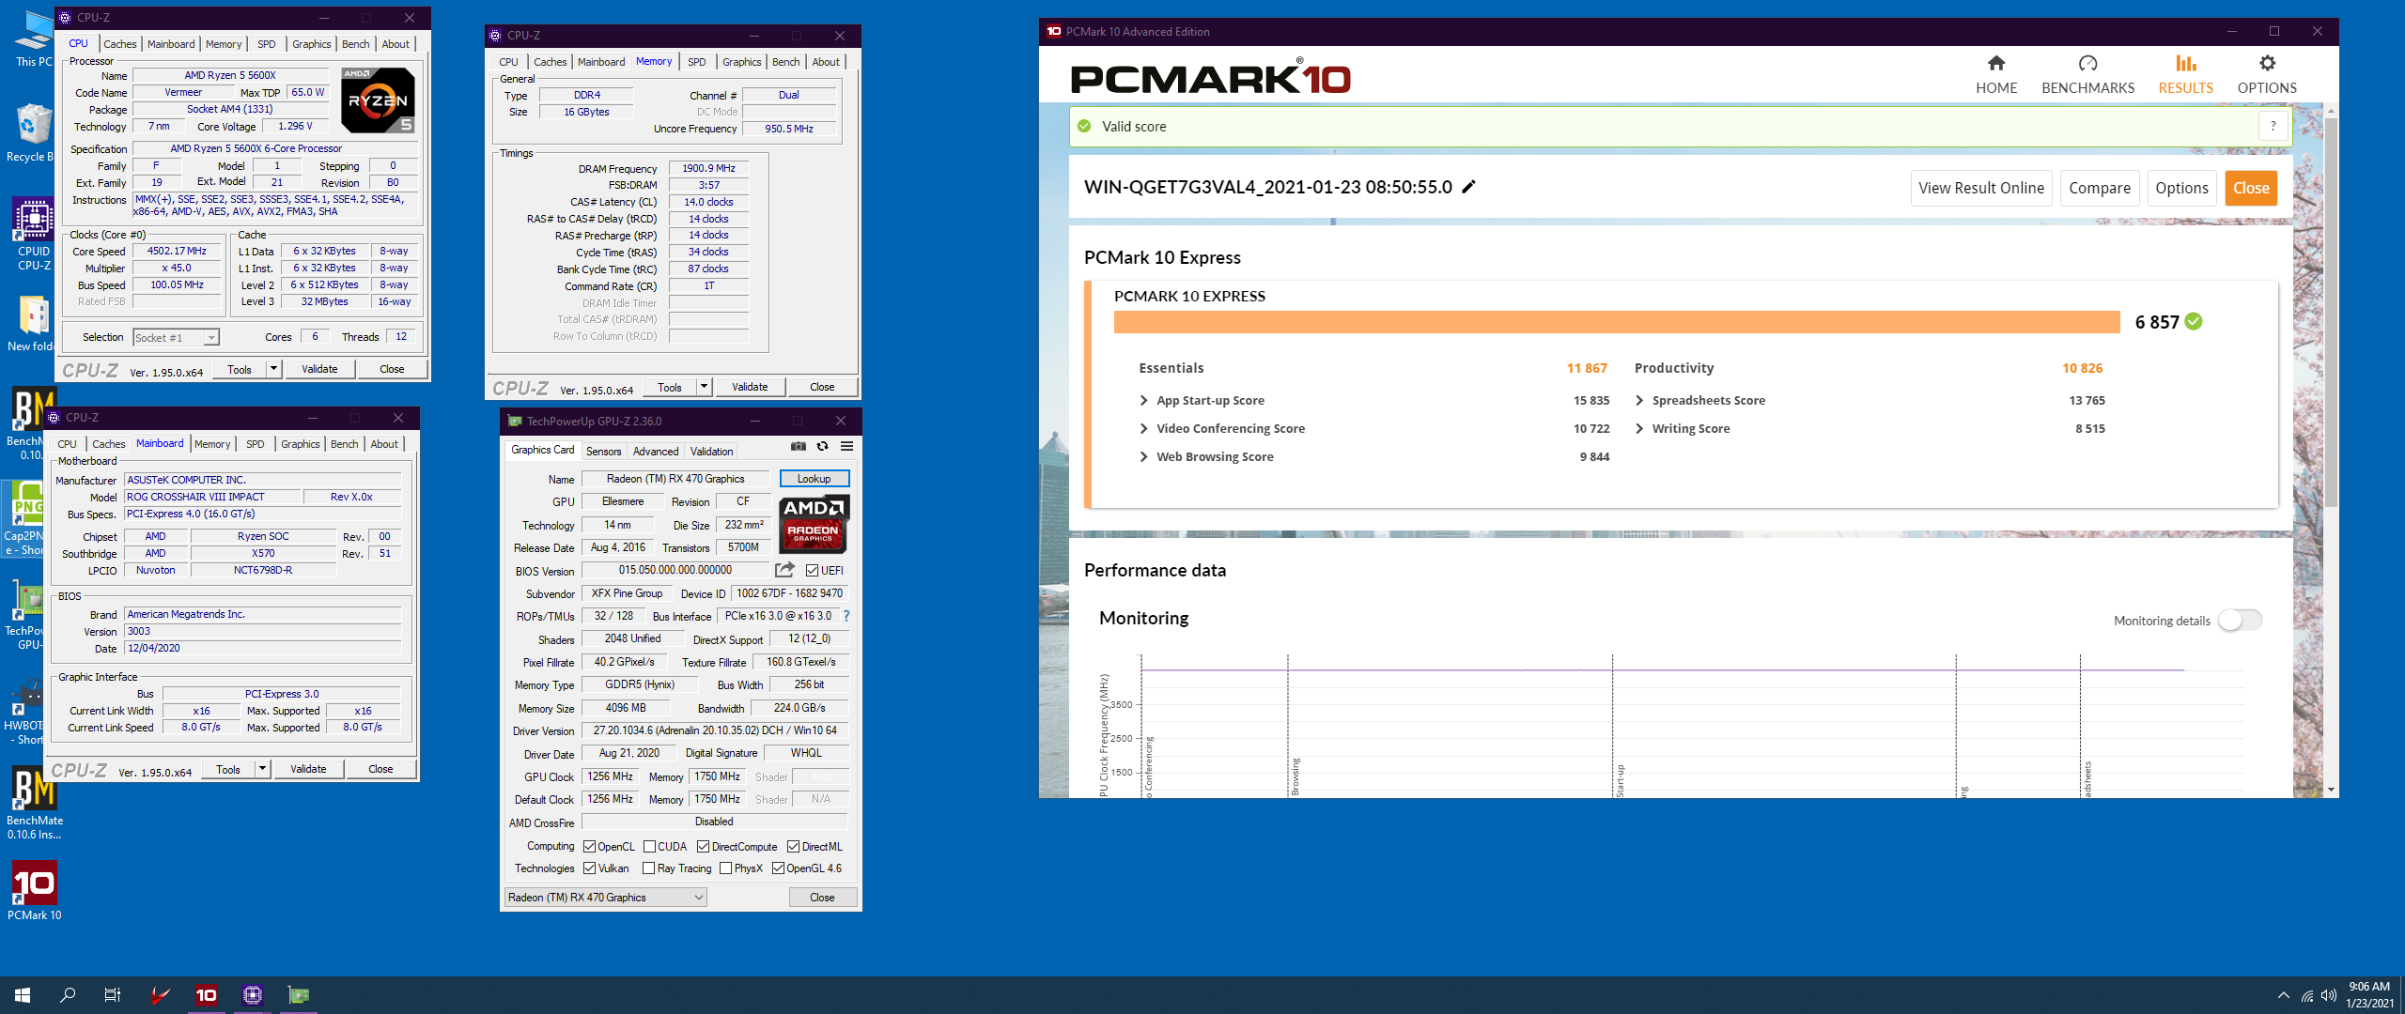
Task: Switch to the Advanced tab in GPU-Z
Action: tap(656, 452)
